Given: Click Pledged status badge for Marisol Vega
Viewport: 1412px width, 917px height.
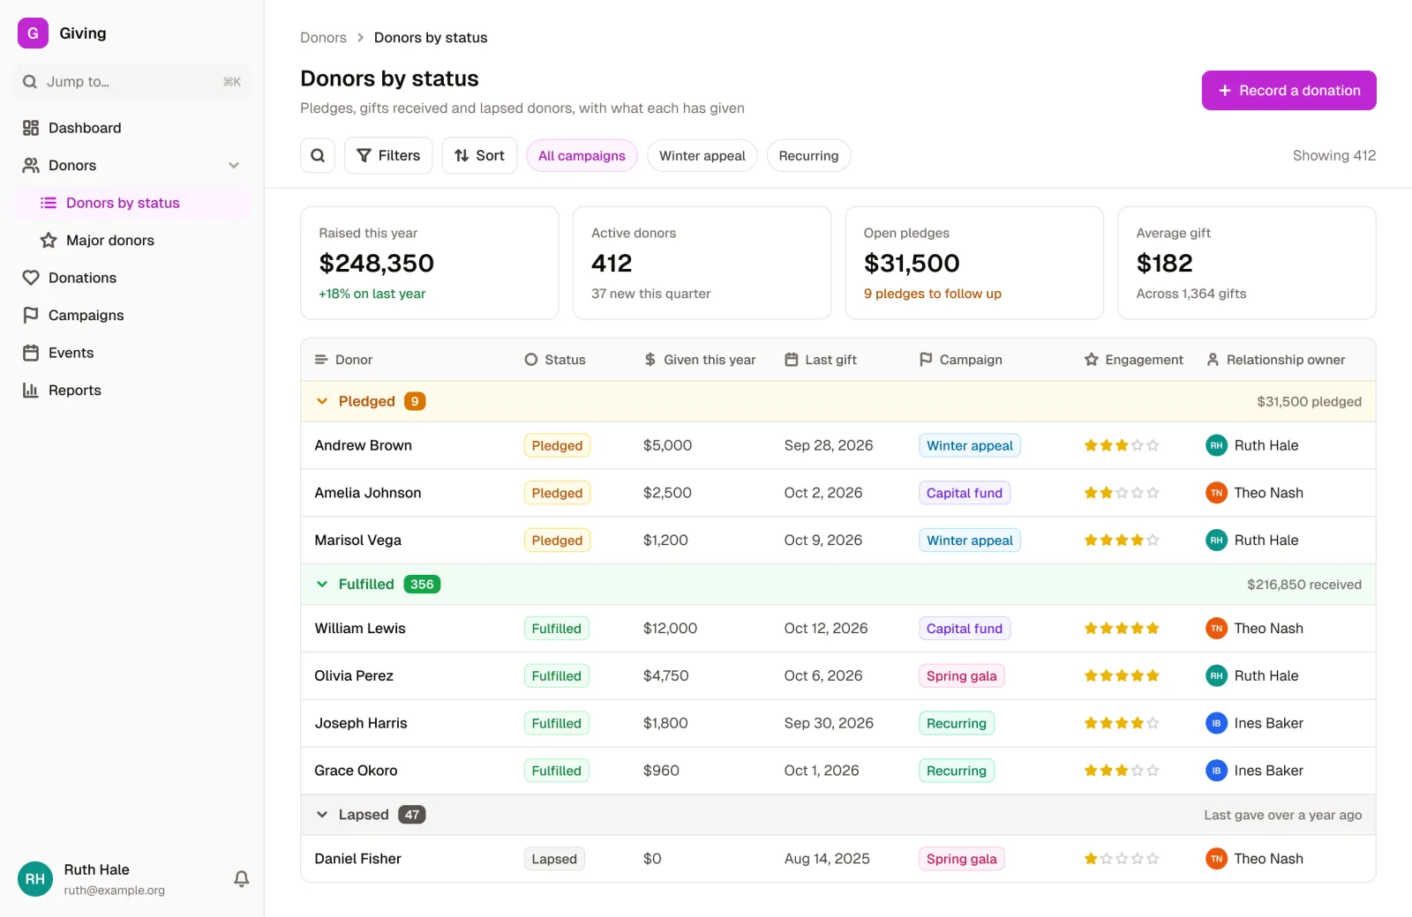Looking at the screenshot, I should point(557,541).
